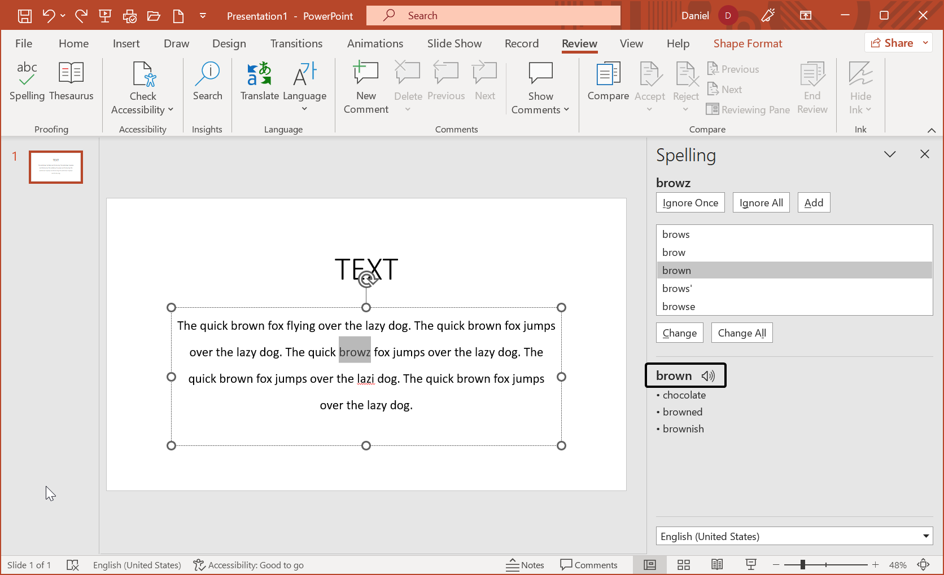This screenshot has height=575, width=944.
Task: Select the Translate tool
Action: pyautogui.click(x=260, y=82)
